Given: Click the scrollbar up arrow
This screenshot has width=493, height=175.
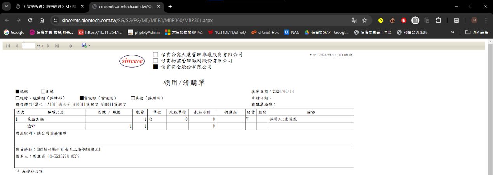Looking at the screenshot, I should [x=490, y=42].
